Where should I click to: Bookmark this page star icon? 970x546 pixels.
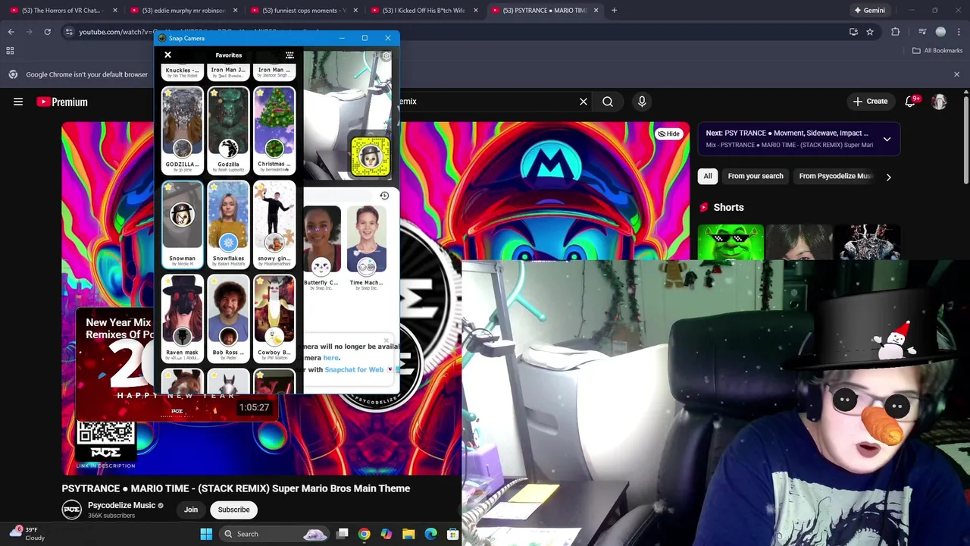click(x=870, y=32)
